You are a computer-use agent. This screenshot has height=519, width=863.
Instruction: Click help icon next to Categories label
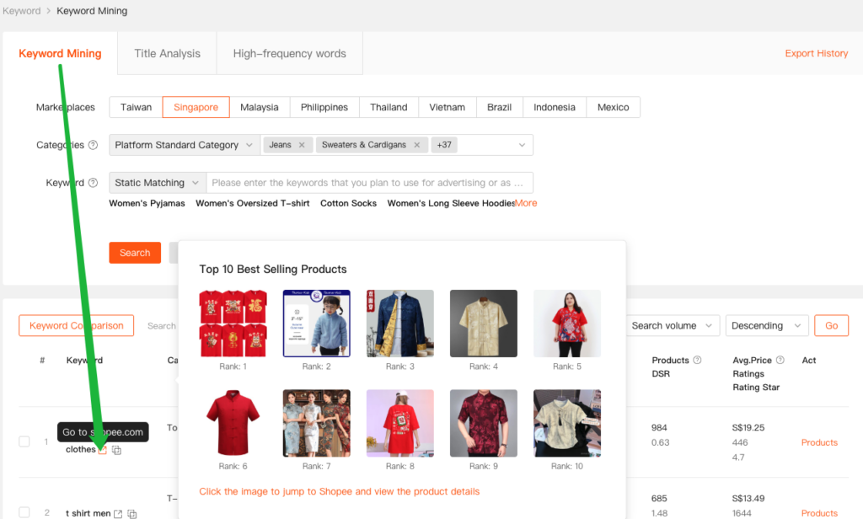pos(93,145)
